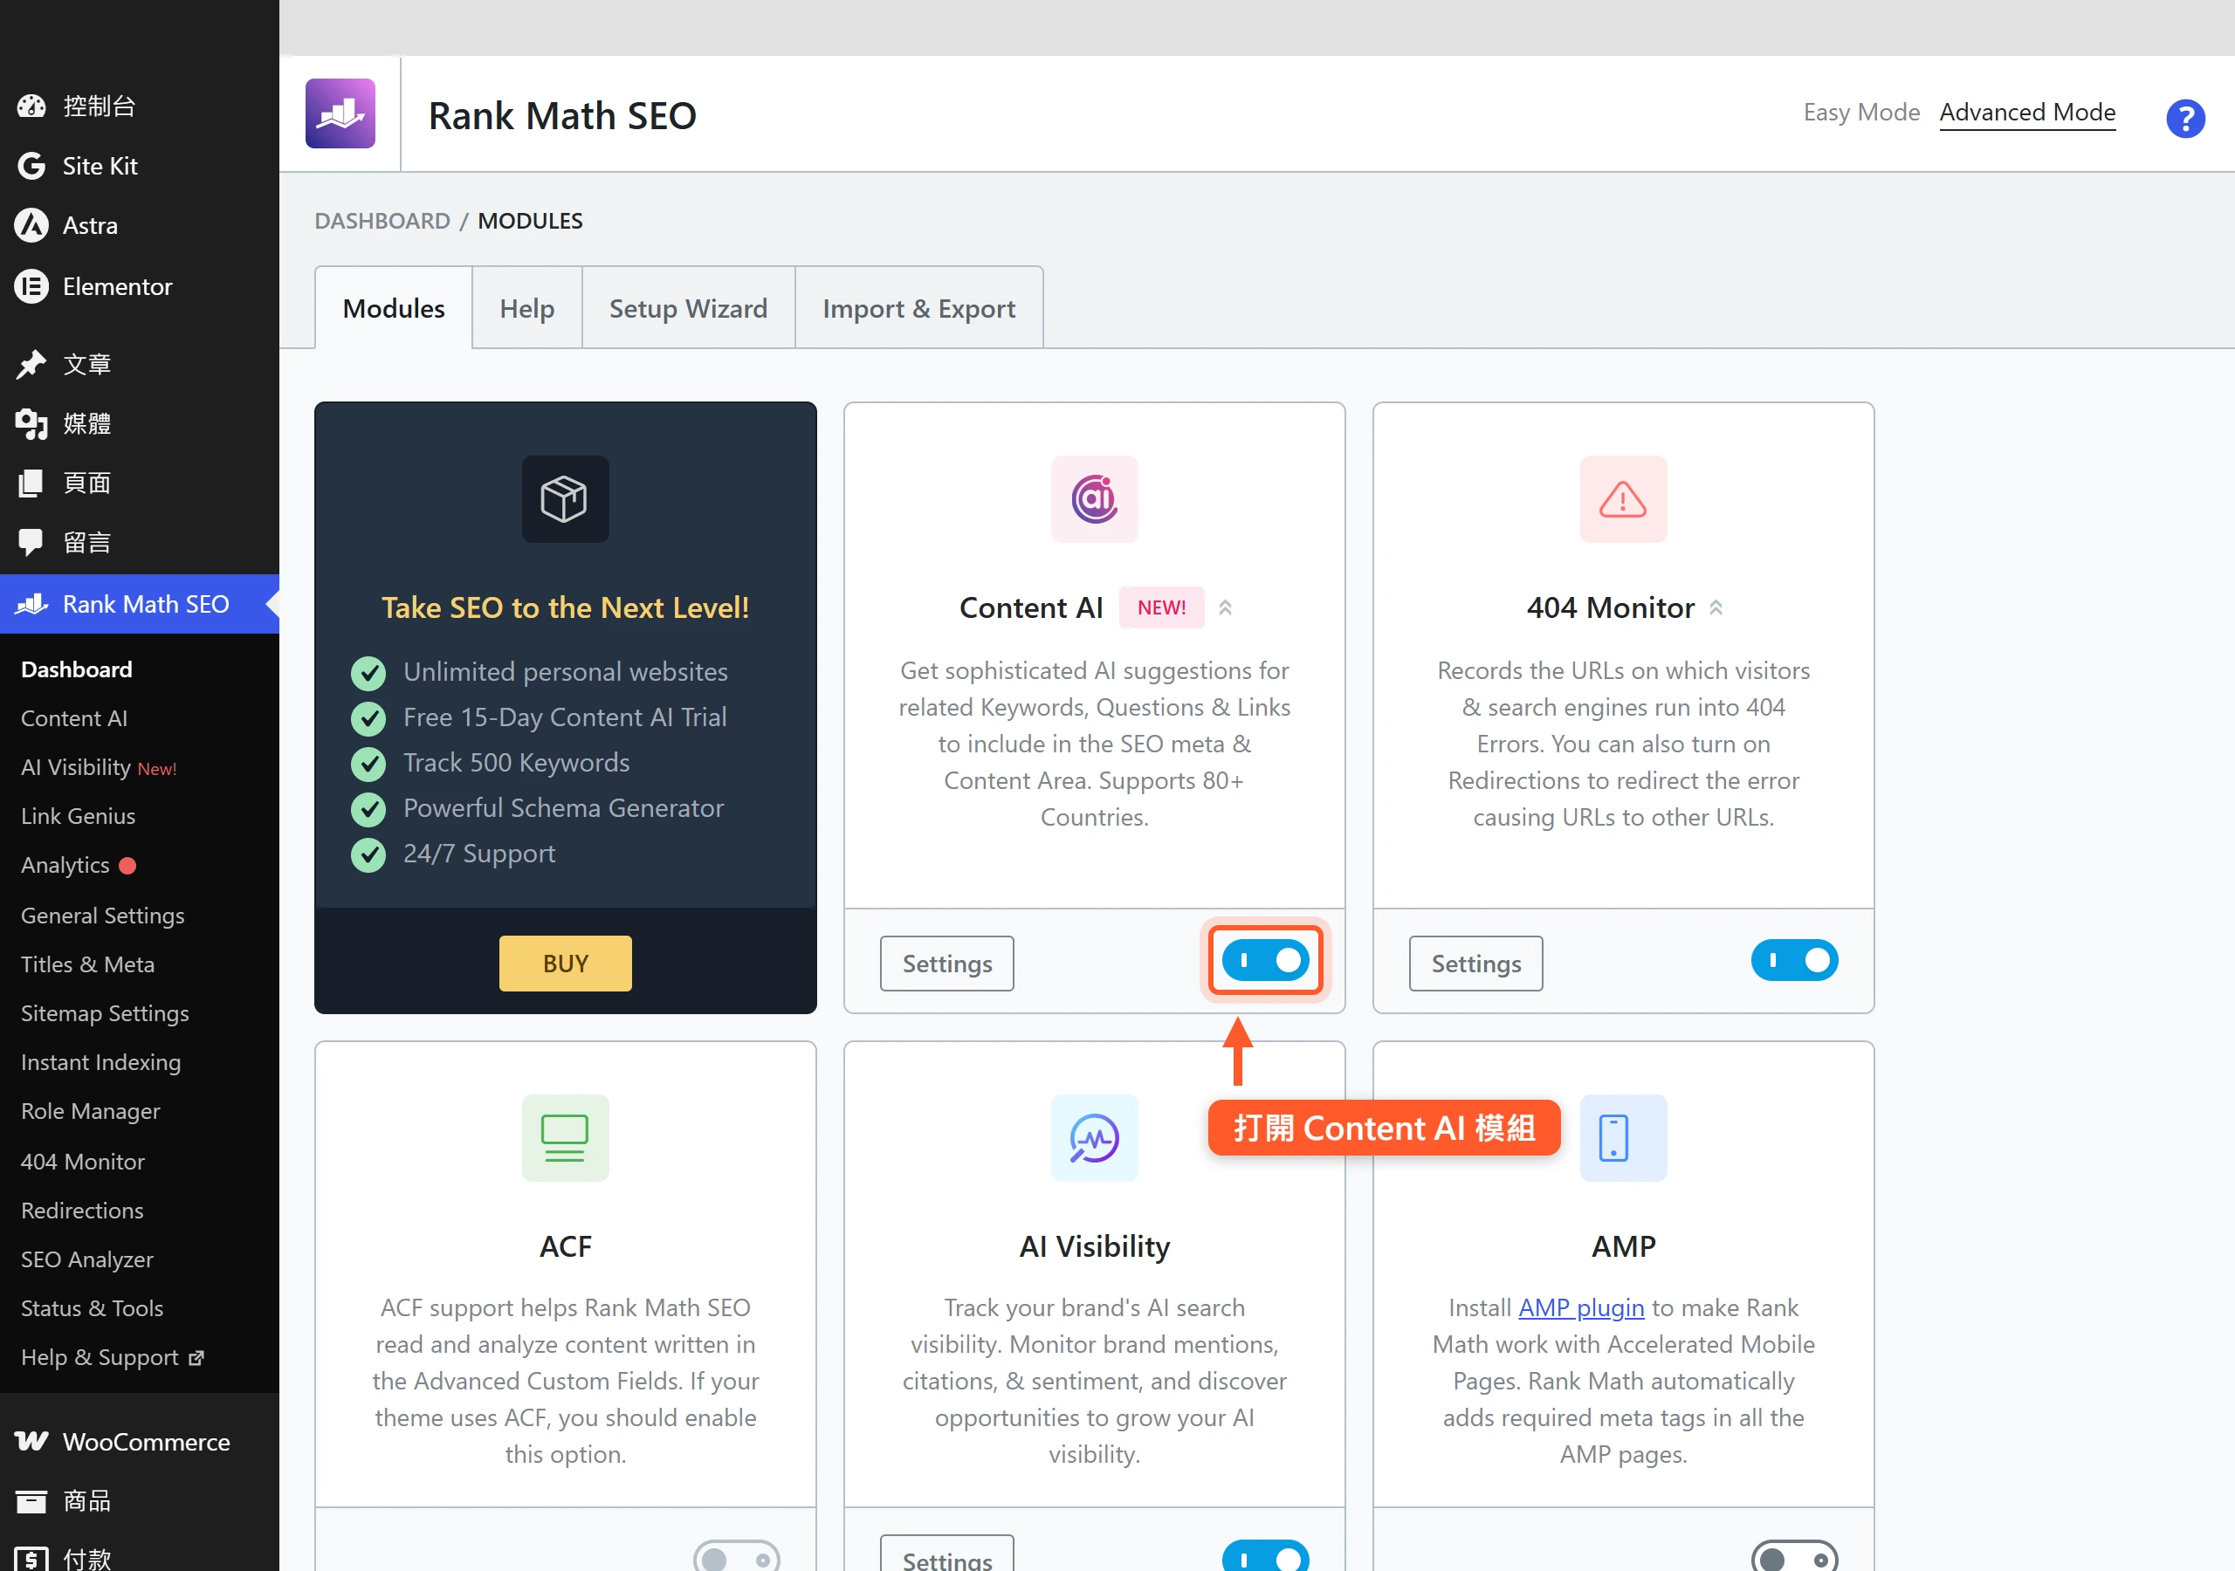Click the Rank Math SEO sidebar chart icon
The width and height of the screenshot is (2235, 1571).
pos(31,603)
